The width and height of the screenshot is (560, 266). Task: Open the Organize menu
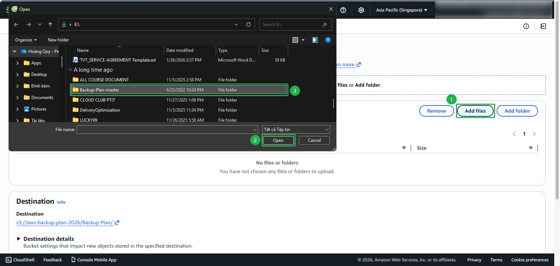[x=26, y=40]
